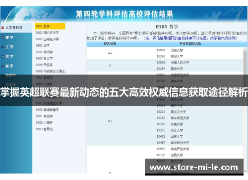Open subject 0302 政治学
Viewport: 248px width, 180px height.
[x=44, y=52]
